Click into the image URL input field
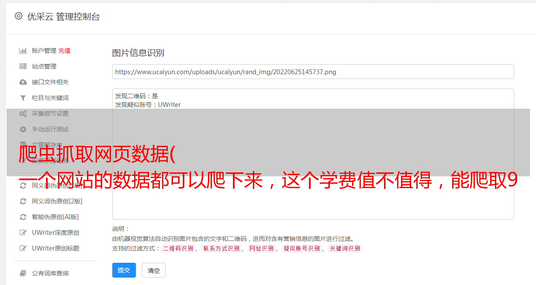This screenshot has width=536, height=285. tap(313, 72)
